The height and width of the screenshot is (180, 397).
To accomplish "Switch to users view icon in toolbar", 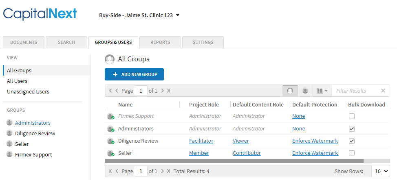I will 305,91.
